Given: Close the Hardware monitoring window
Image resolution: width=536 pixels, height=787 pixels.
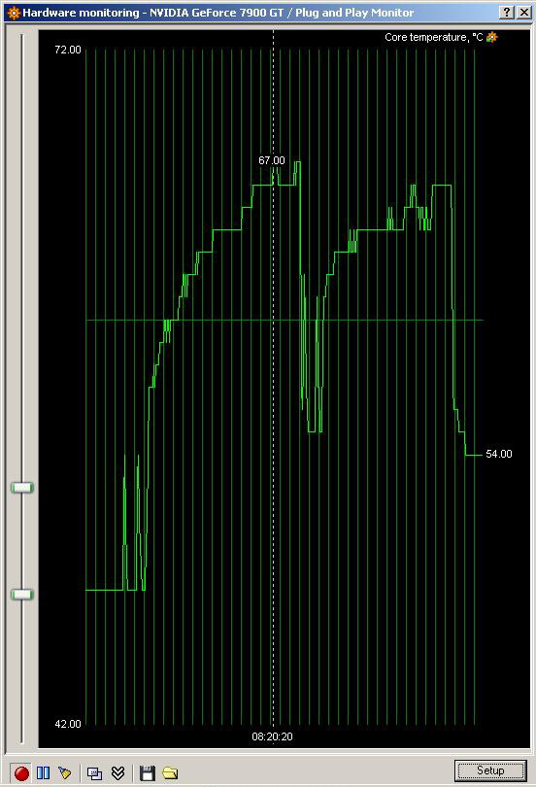Looking at the screenshot, I should click(x=524, y=13).
